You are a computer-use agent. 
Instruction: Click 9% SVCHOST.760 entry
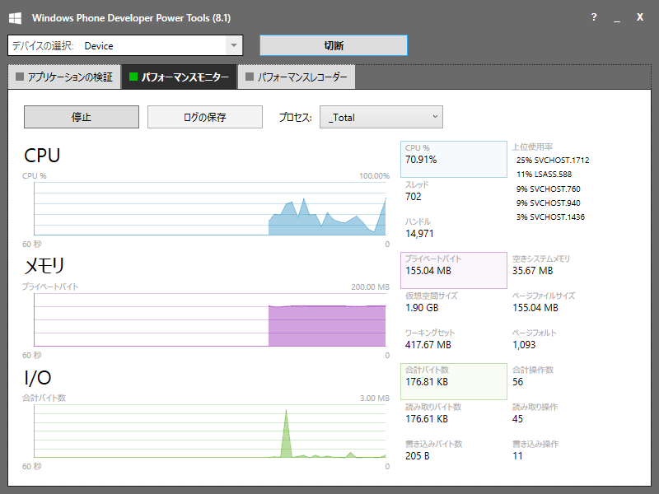(548, 189)
